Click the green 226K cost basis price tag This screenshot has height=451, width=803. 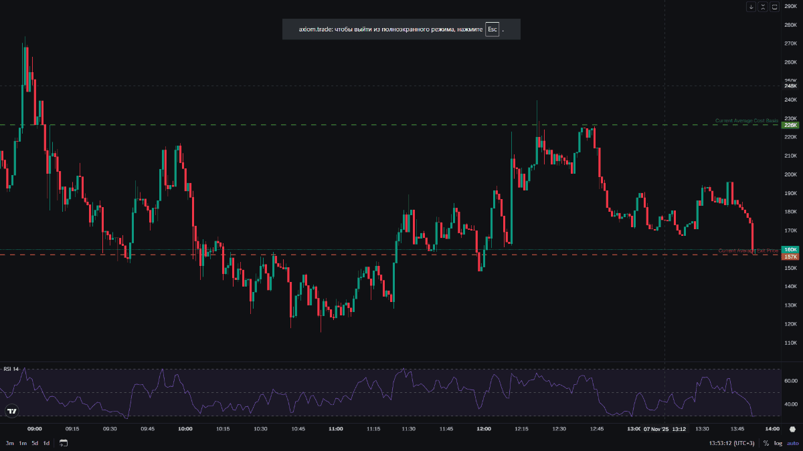(790, 125)
